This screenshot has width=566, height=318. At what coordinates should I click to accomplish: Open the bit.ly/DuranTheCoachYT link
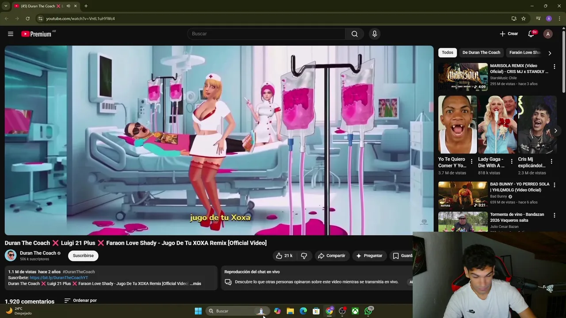click(59, 278)
